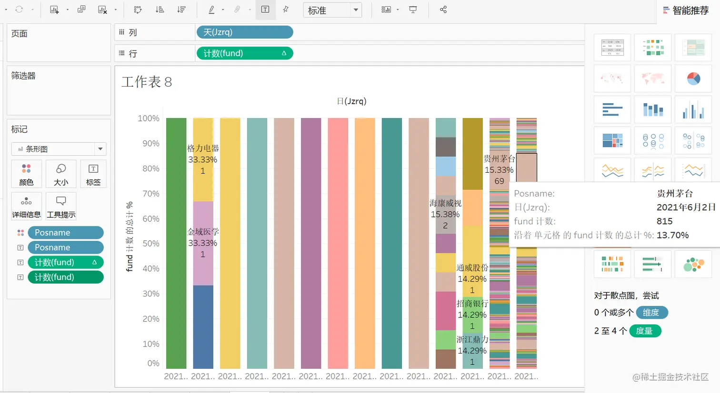Viewport: 720px width, 393px height.
Task: Click the share workbook icon
Action: (443, 10)
